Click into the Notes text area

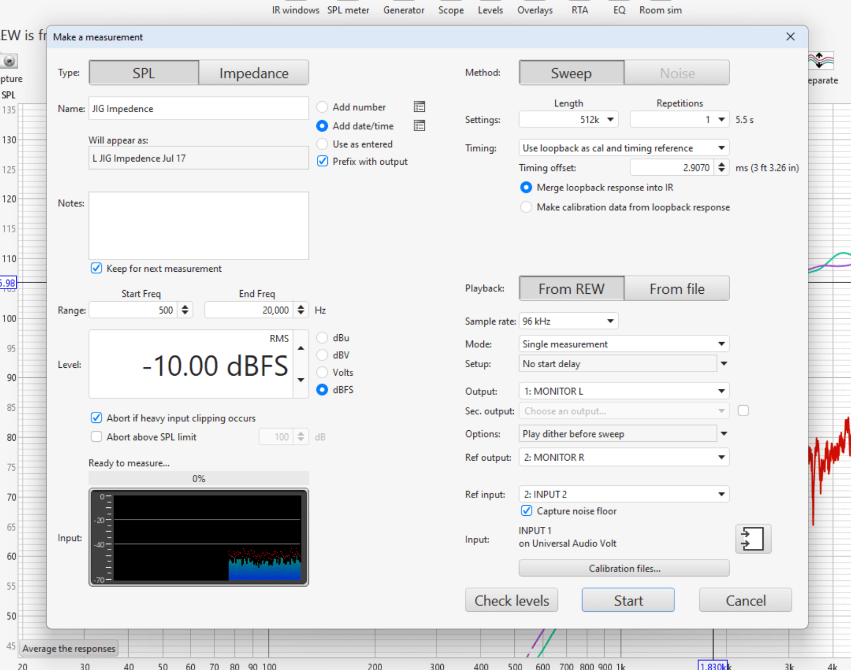coord(199,226)
